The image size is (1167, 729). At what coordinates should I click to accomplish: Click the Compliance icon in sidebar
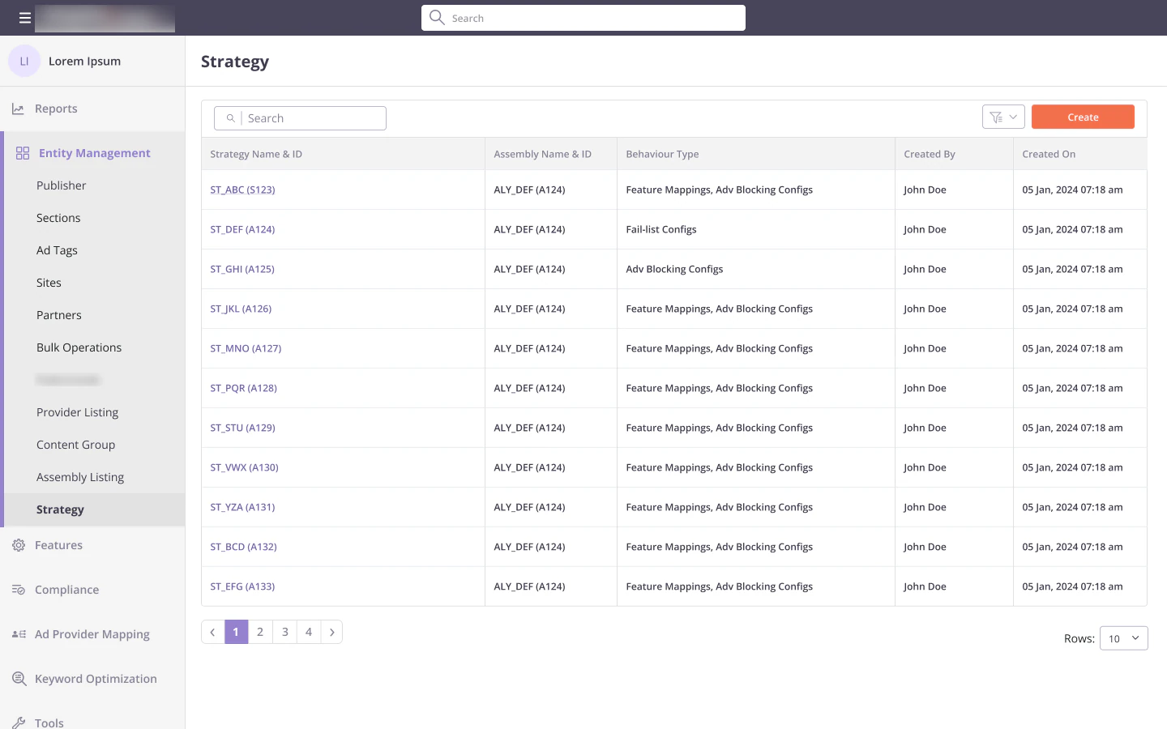[x=19, y=590]
